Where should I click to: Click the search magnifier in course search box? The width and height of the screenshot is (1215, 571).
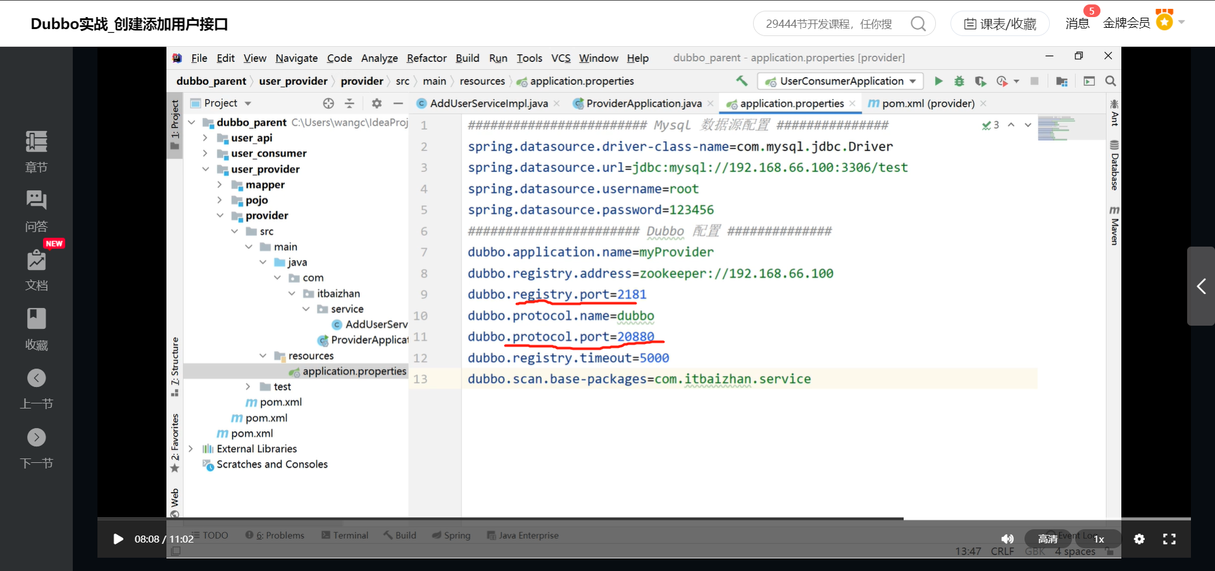tap(918, 24)
